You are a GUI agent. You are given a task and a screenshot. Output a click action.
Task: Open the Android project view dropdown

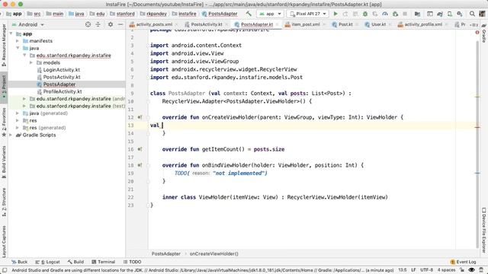(28, 24)
